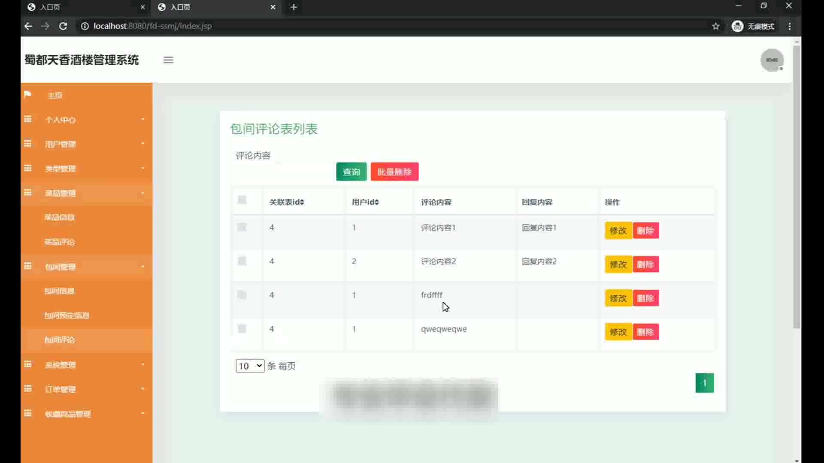This screenshot has width=824, height=463.
Task: Tick the checkbox for 评论内容1 row
Action: click(242, 227)
